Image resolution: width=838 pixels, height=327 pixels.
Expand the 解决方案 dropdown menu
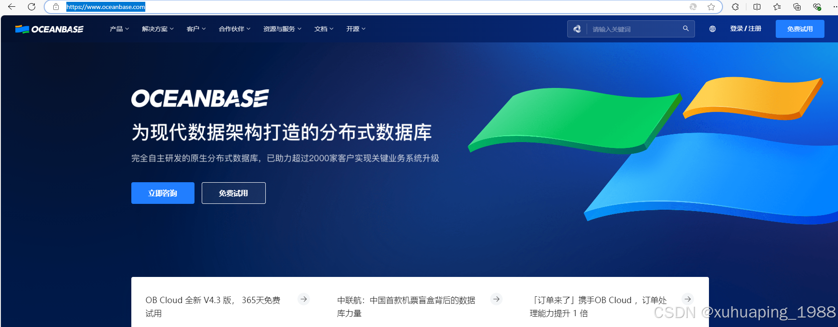(158, 29)
